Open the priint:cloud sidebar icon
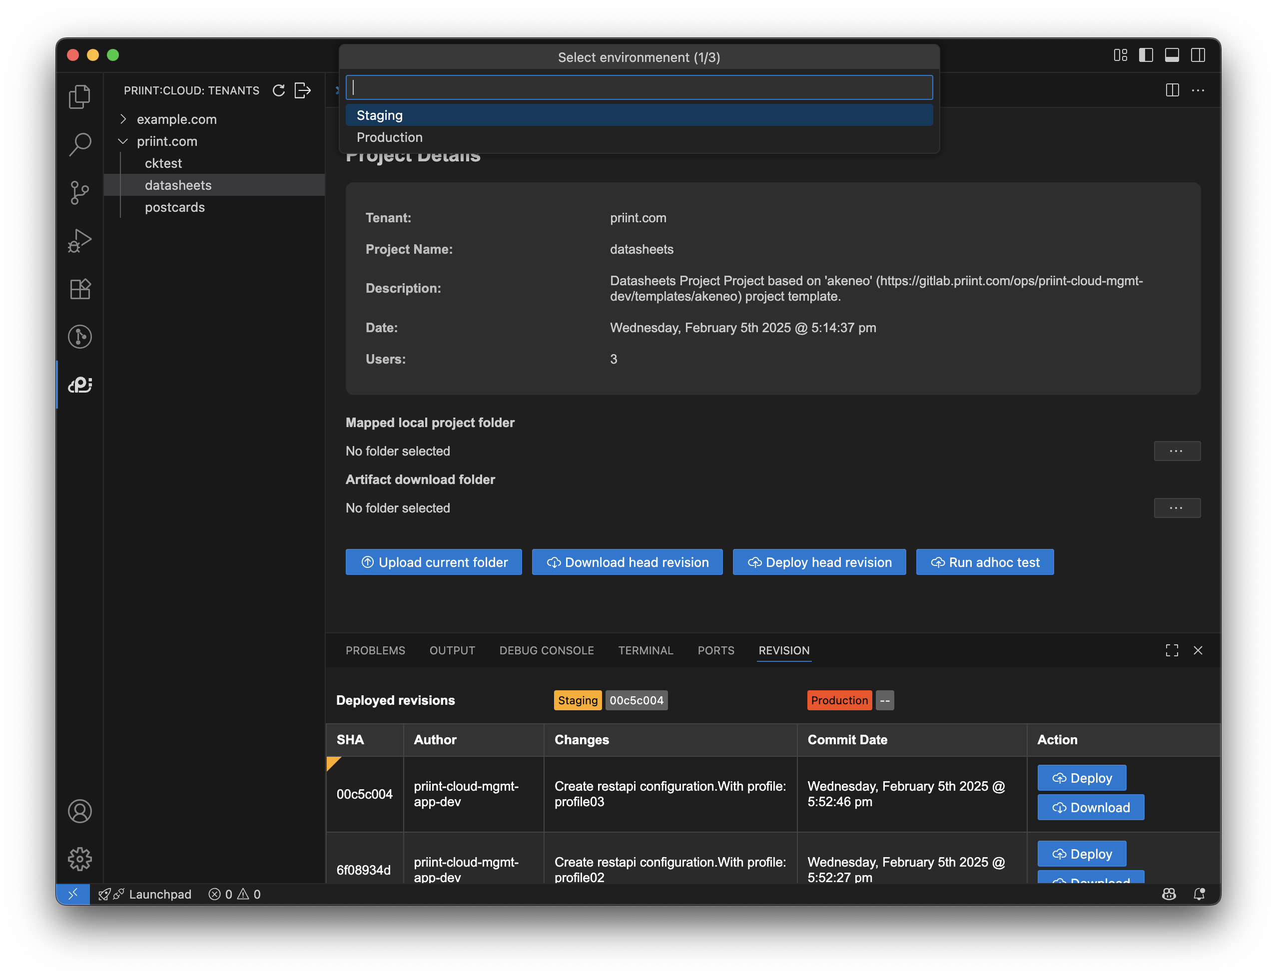This screenshot has width=1277, height=979. pos(80,385)
